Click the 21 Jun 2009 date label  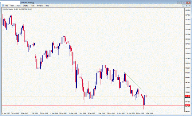(121, 113)
